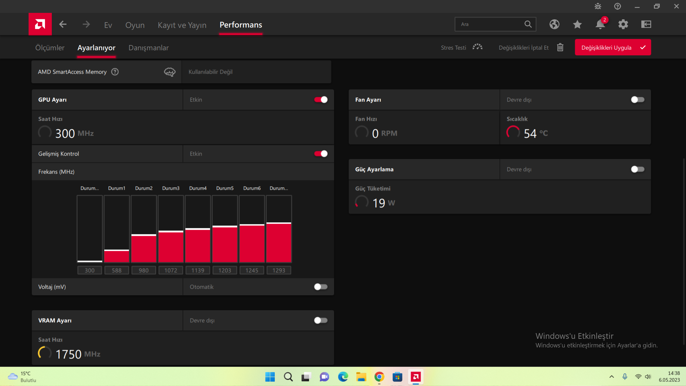Enable the Güç Ayarlama toggle
686x386 pixels.
coord(638,169)
